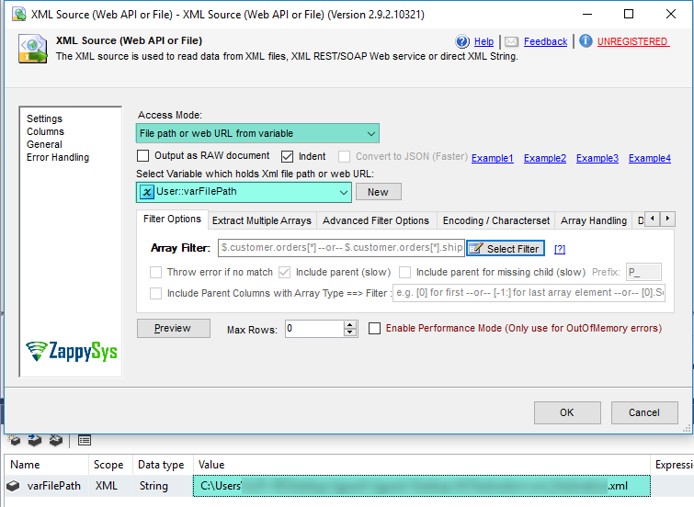694x507 pixels.
Task: Click the delete variable toolbar icon
Action: pos(56,440)
